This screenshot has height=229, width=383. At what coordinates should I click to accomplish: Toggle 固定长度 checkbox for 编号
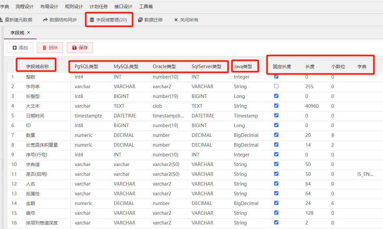point(276,213)
